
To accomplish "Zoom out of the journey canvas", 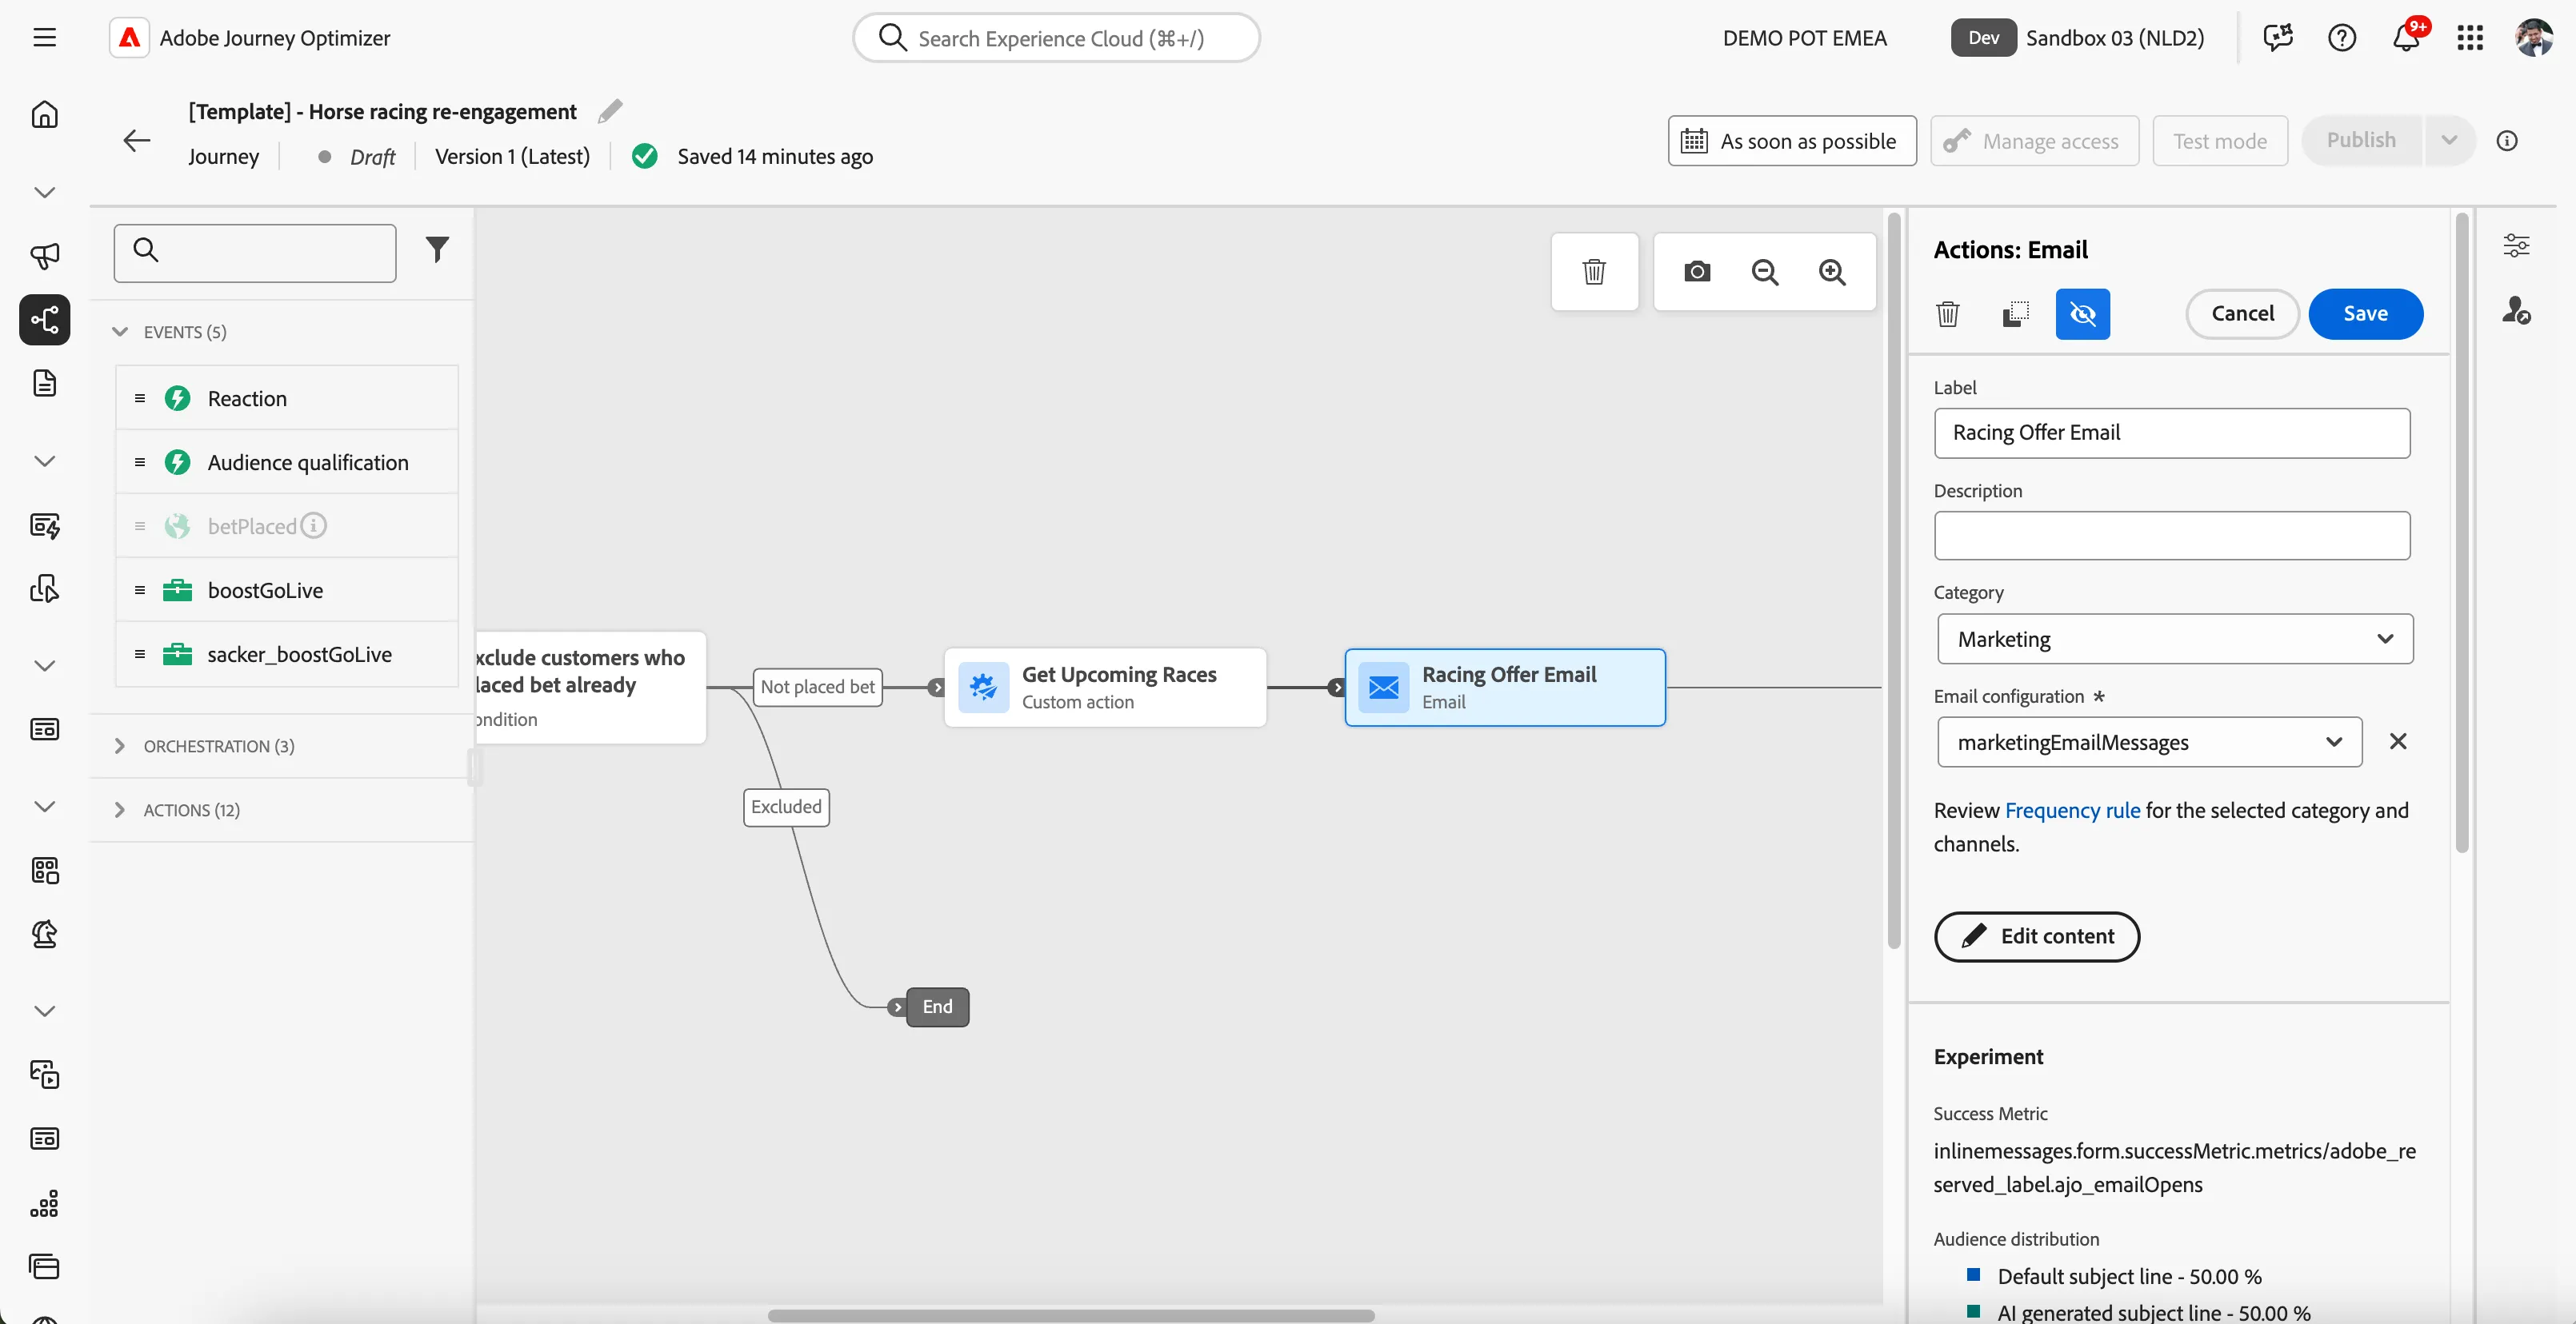I will (x=1765, y=272).
